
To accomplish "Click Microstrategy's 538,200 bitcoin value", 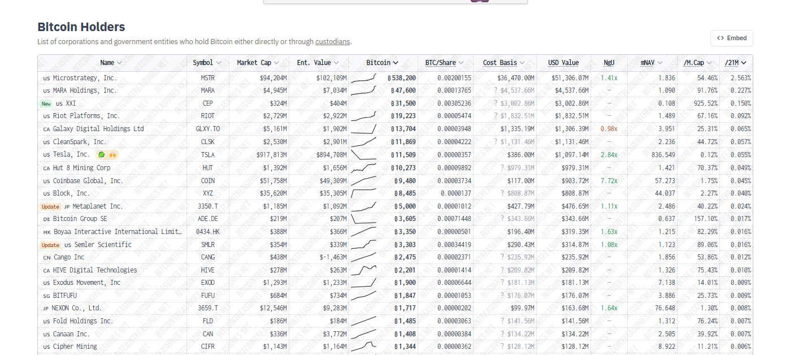I will 401,78.
